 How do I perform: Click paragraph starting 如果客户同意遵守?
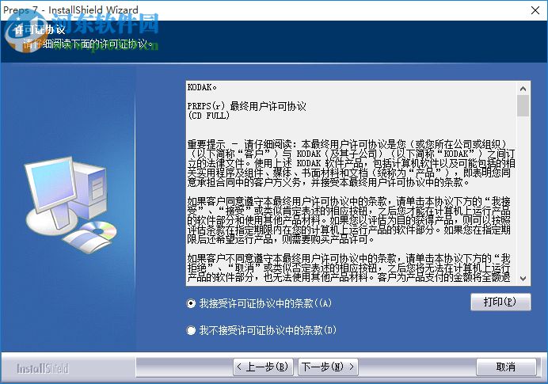(348, 220)
